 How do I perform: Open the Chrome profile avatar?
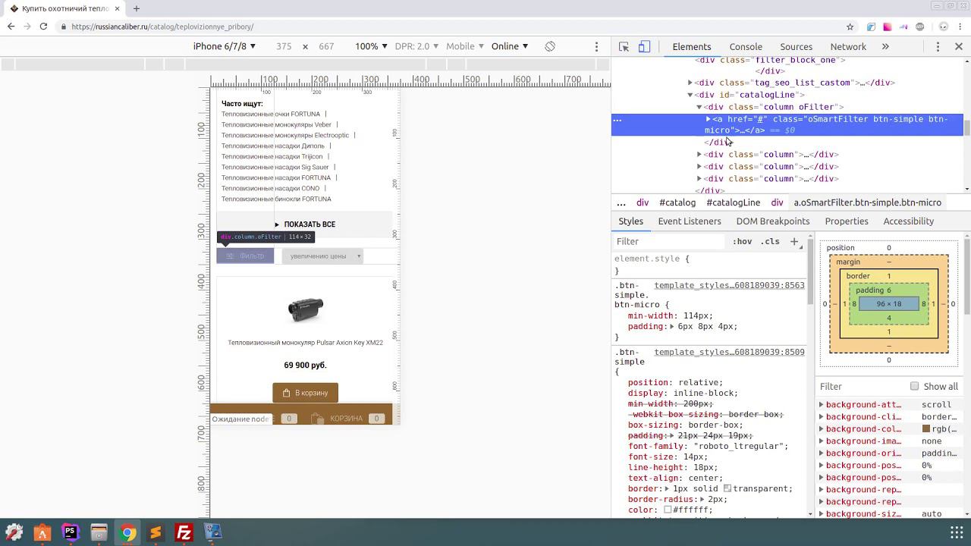pos(944,27)
